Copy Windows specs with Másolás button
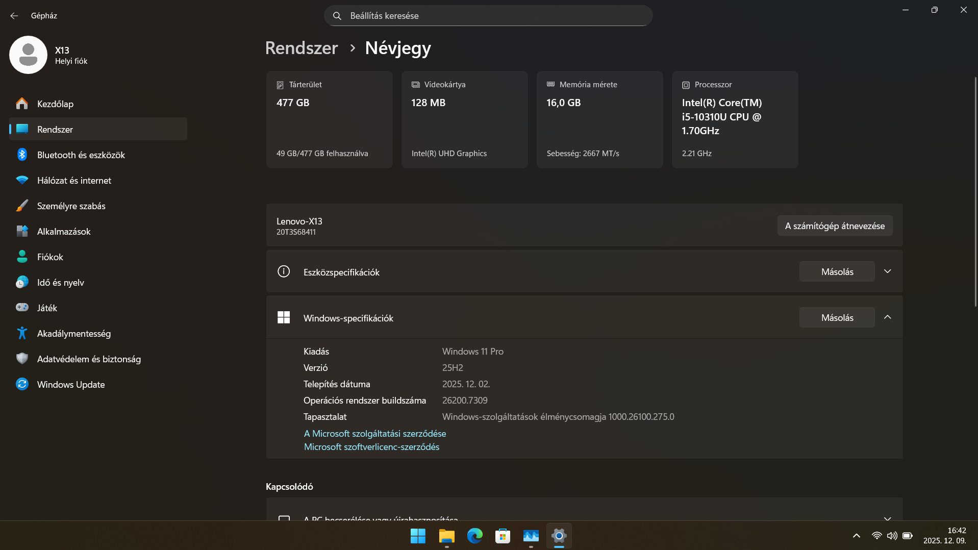Screen dimensions: 978x550 (x=837, y=317)
